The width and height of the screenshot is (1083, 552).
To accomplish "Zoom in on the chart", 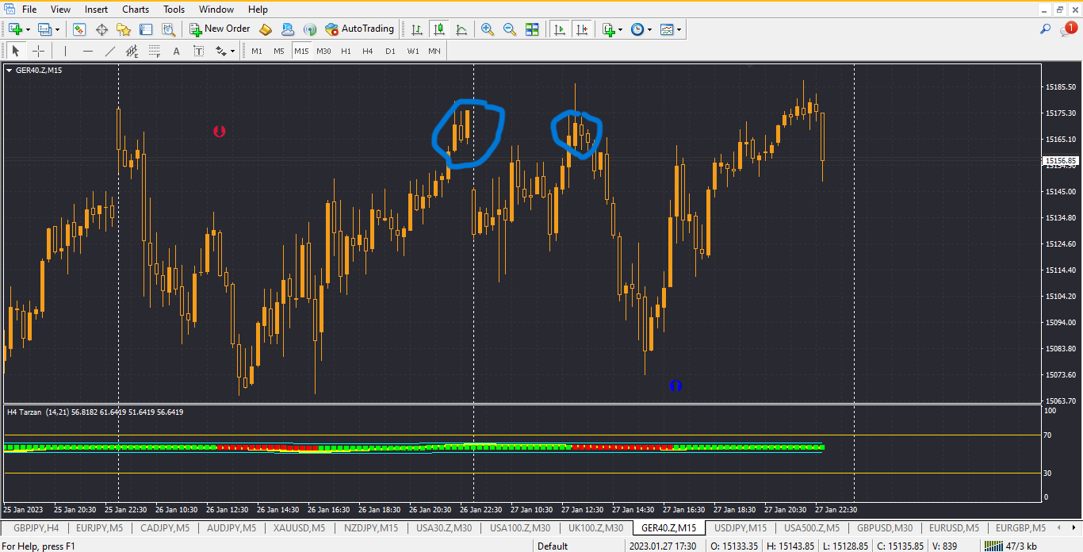I will click(488, 29).
